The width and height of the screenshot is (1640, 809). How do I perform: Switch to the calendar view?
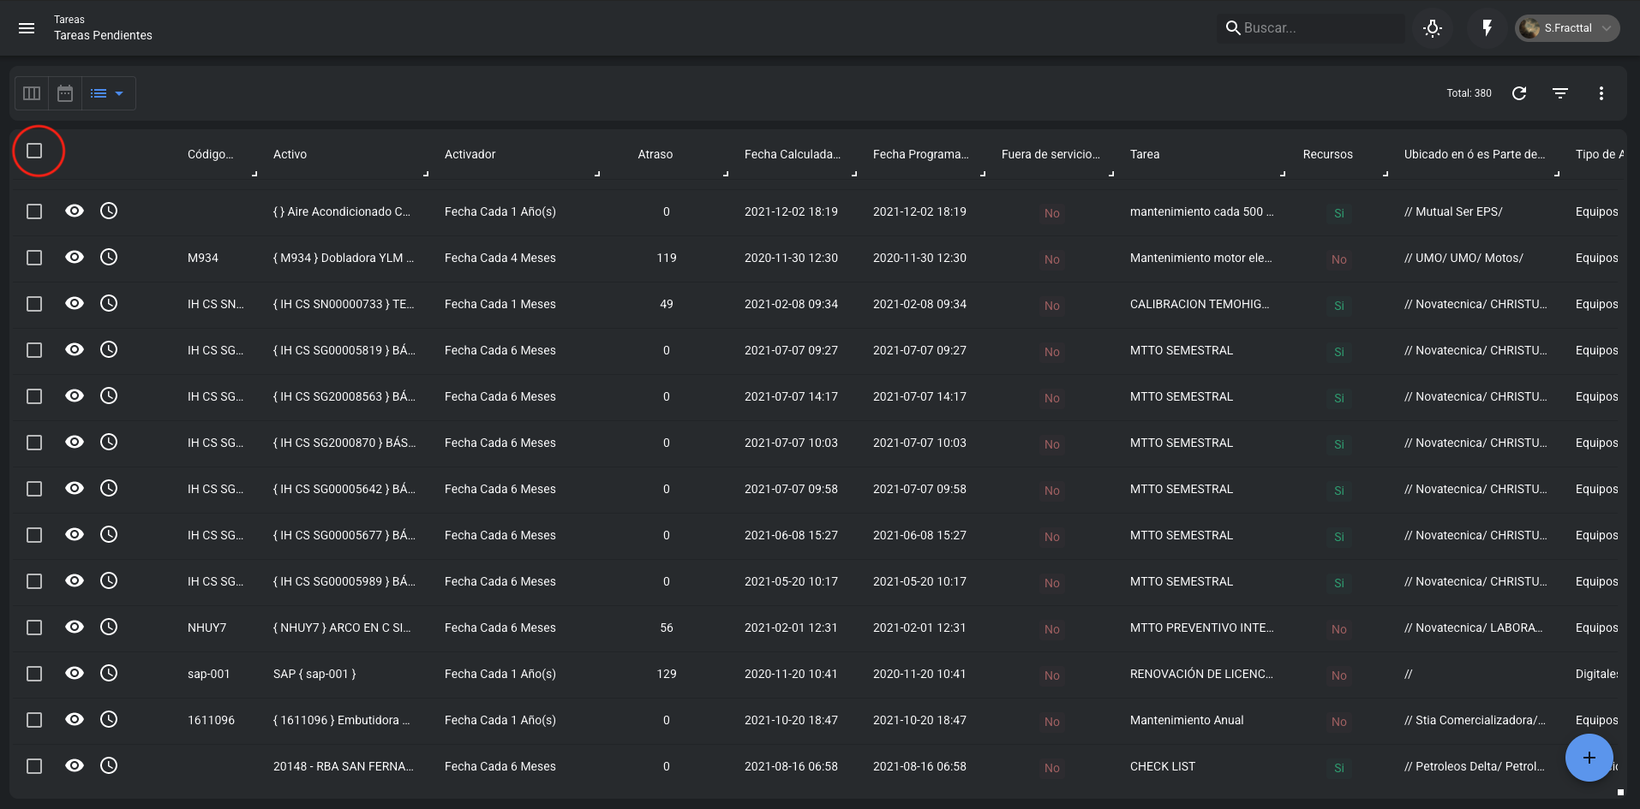[65, 93]
